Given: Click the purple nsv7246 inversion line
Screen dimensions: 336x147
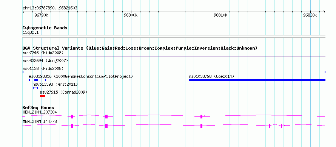Looking at the screenshot, I should coord(174,56).
